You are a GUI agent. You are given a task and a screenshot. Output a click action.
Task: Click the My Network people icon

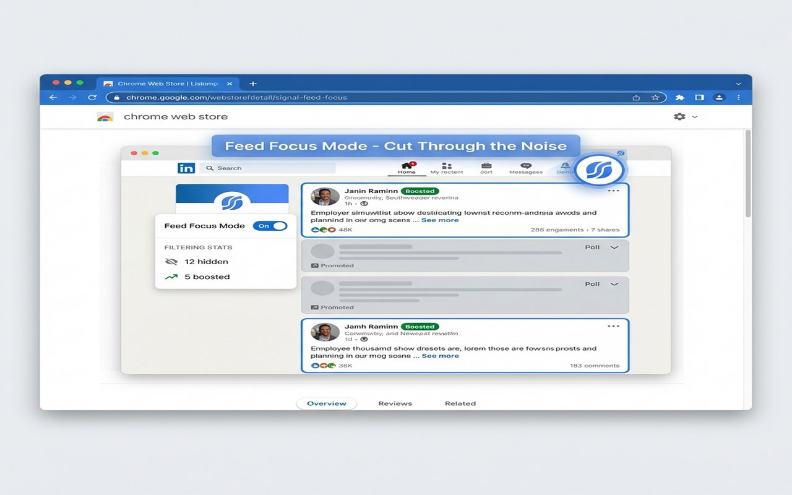click(x=447, y=166)
